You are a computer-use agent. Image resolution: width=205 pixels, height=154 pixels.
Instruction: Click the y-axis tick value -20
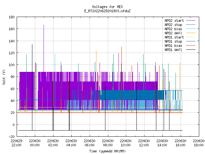[x=12, y=137]
